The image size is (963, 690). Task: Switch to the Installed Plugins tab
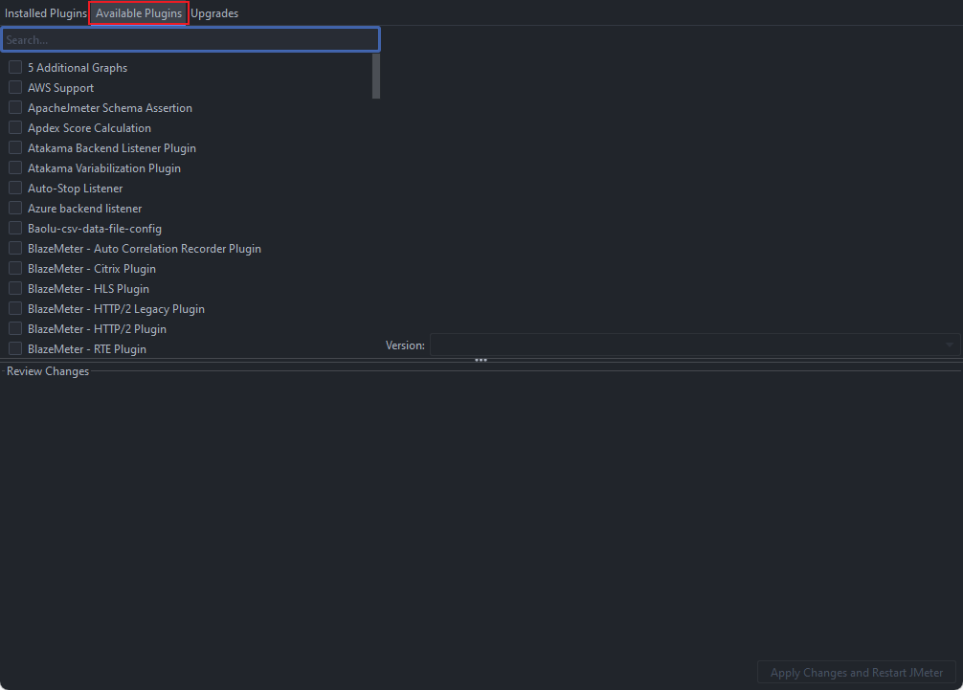click(45, 12)
